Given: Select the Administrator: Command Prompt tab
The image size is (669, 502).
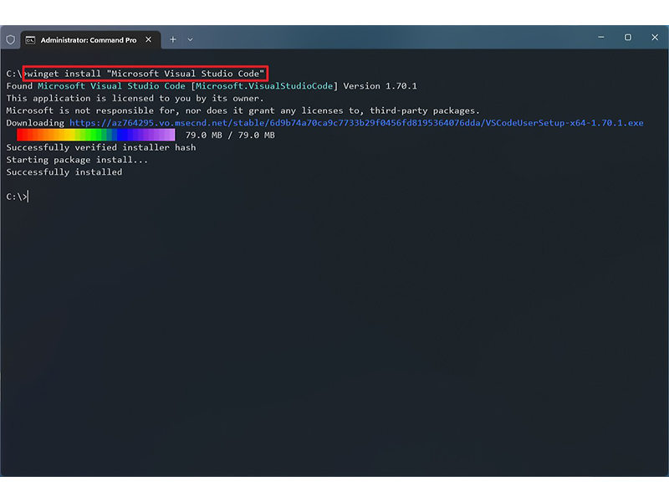Looking at the screenshot, I should point(91,39).
